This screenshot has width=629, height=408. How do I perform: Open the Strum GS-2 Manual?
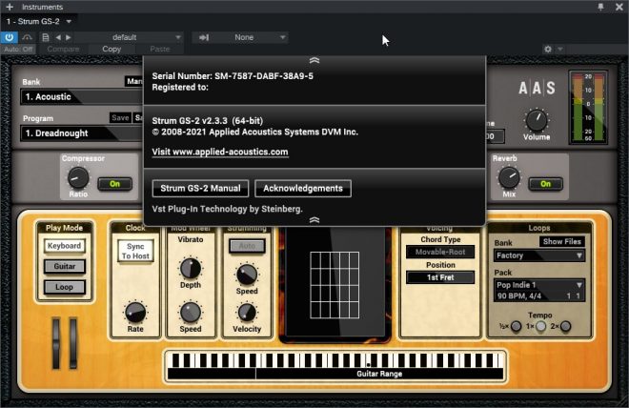coord(200,188)
